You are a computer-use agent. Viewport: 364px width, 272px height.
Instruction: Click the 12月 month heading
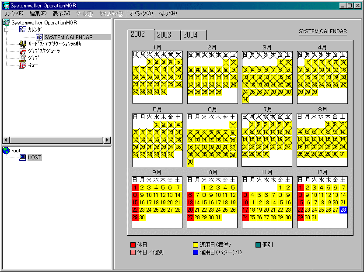pos(322,172)
